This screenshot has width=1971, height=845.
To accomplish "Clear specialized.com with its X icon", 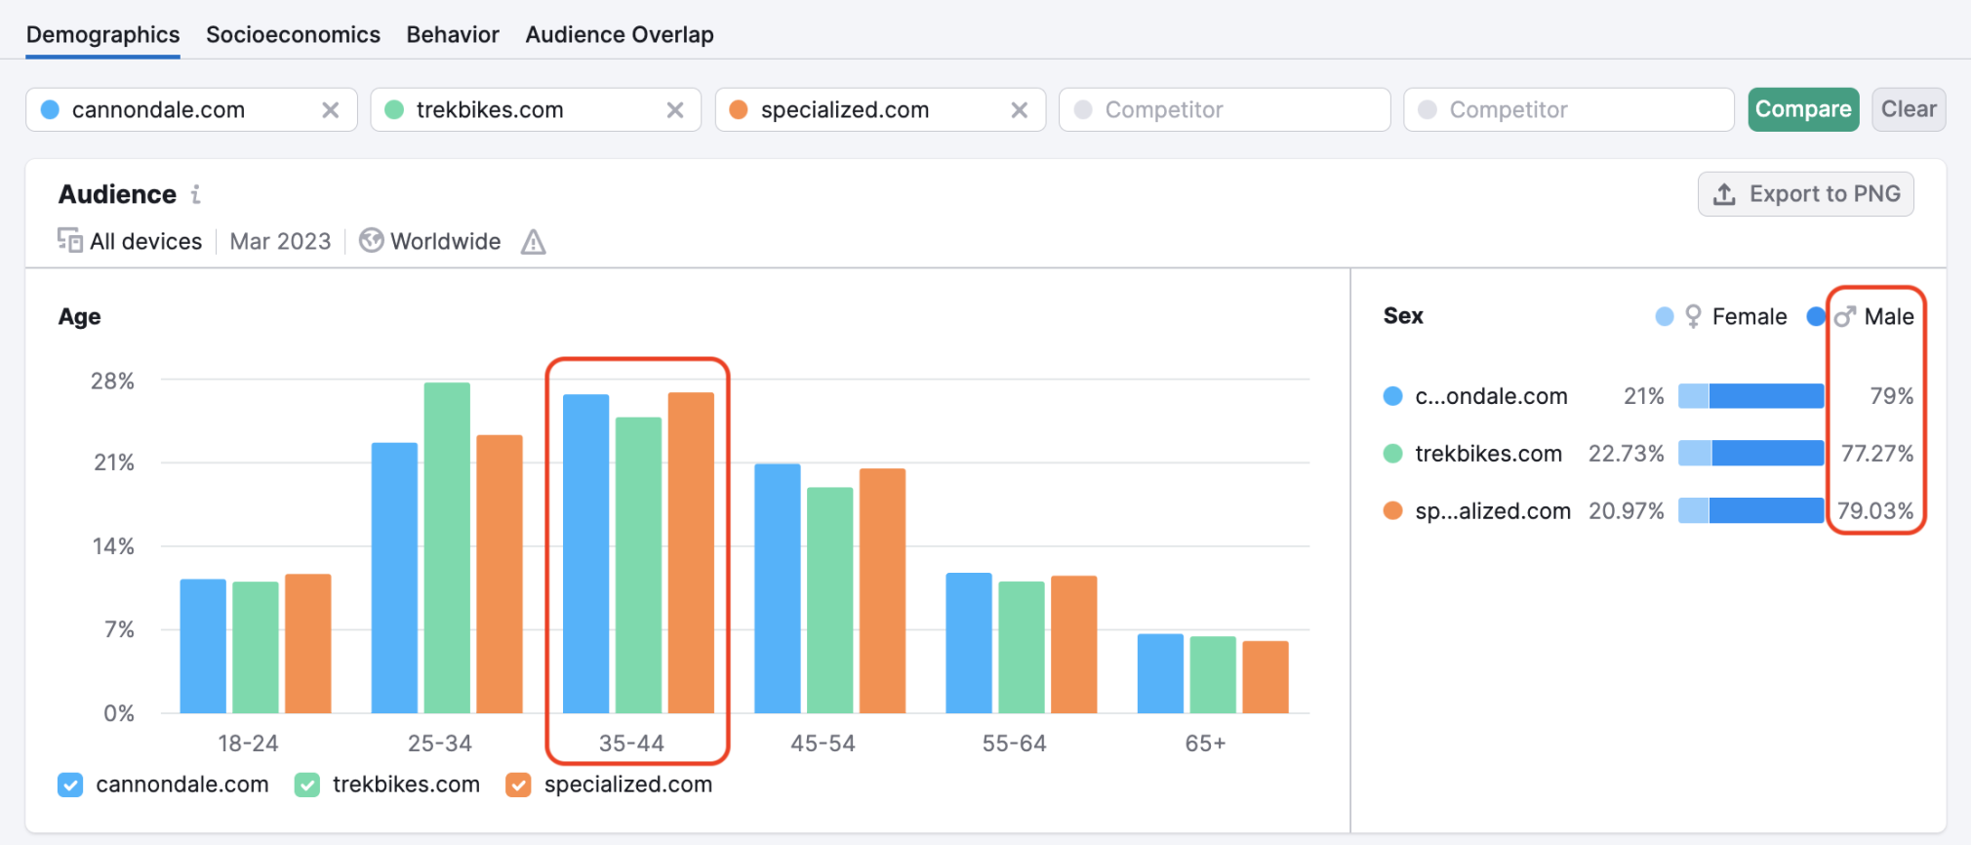I will click(x=1020, y=110).
